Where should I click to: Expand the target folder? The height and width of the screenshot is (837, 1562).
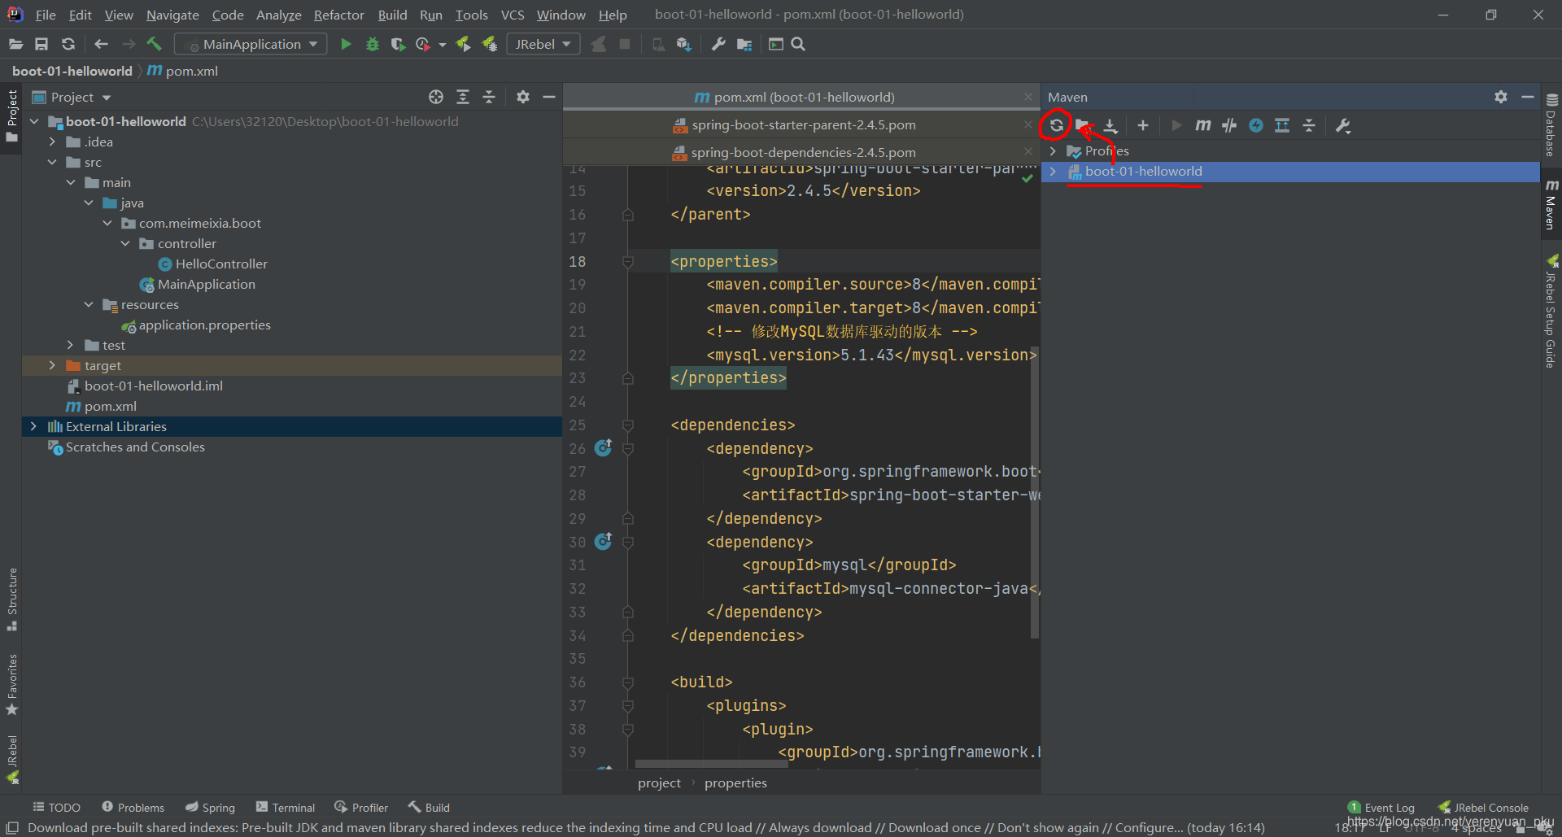pyautogui.click(x=52, y=365)
